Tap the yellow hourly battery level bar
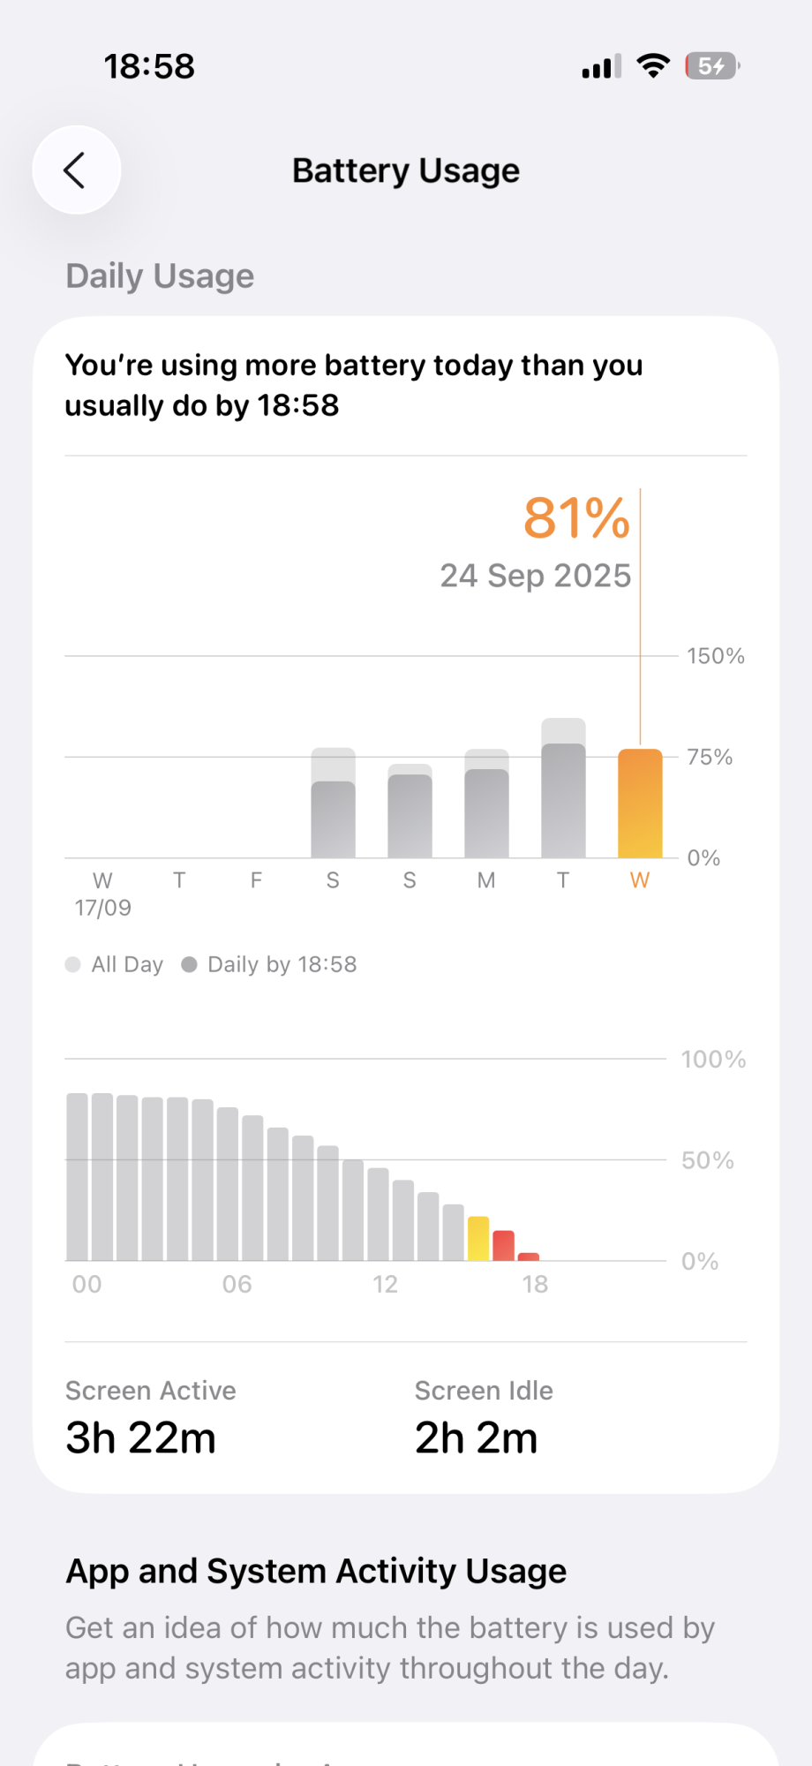 click(x=478, y=1239)
